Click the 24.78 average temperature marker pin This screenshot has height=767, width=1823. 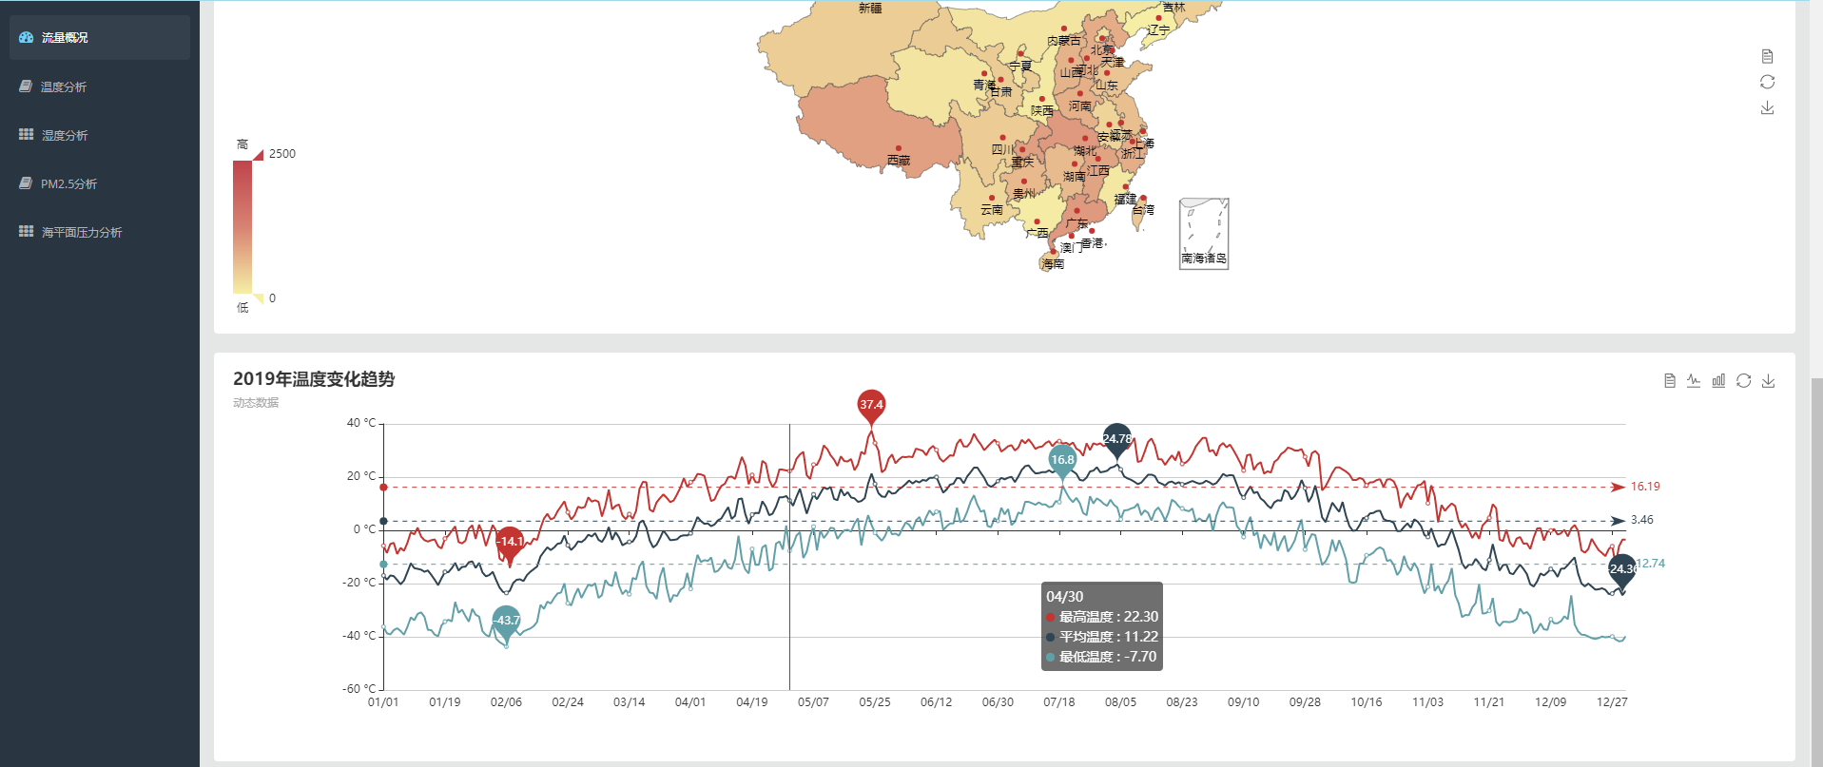1116,438
